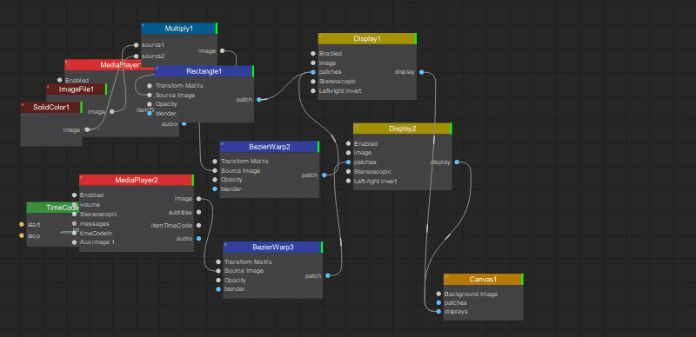Image resolution: width=696 pixels, height=337 pixels.
Task: Click Rectangle1 blue blender port dot
Action: tap(150, 114)
